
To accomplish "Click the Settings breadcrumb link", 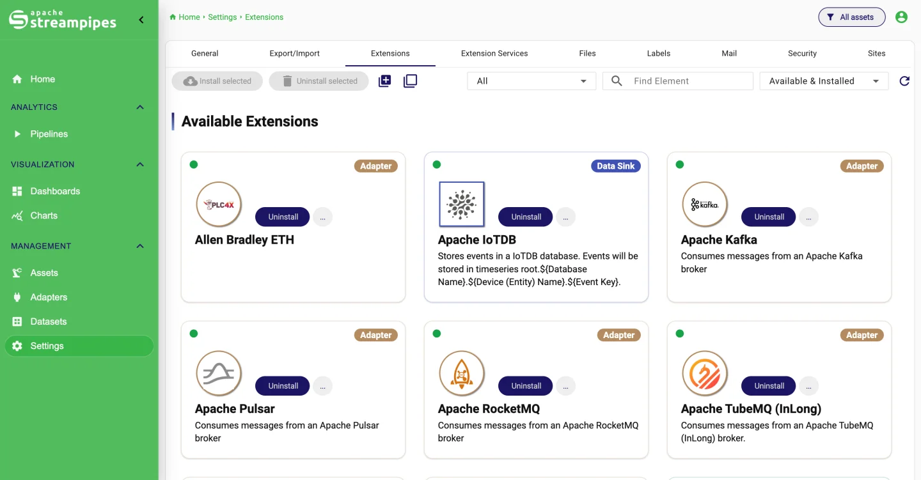I will tap(222, 17).
